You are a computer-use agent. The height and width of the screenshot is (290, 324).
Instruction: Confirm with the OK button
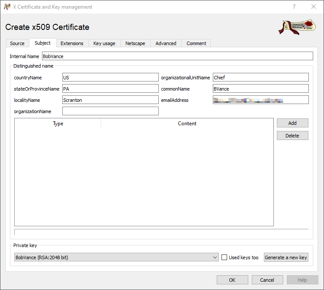pos(232,280)
